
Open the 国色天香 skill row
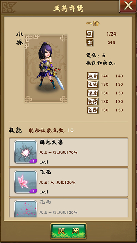tap(68, 152)
